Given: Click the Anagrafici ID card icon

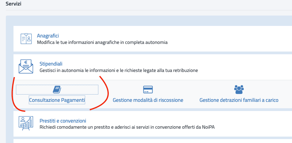Looking at the screenshot, I should (x=26, y=39).
